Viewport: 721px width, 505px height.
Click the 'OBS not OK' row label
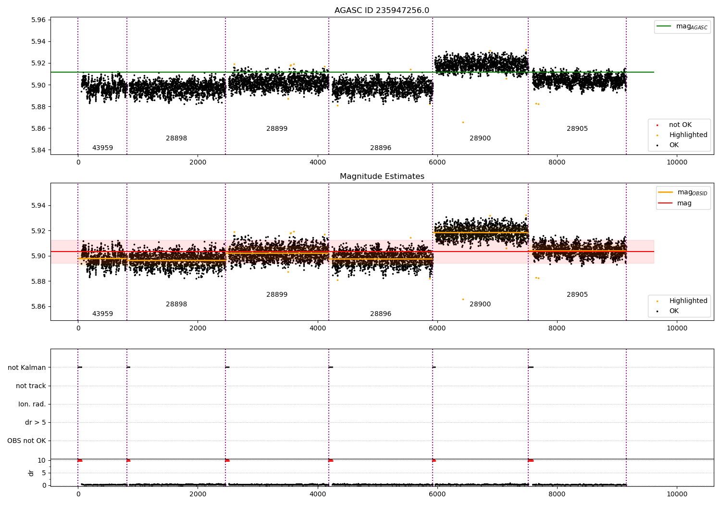pyautogui.click(x=27, y=441)
